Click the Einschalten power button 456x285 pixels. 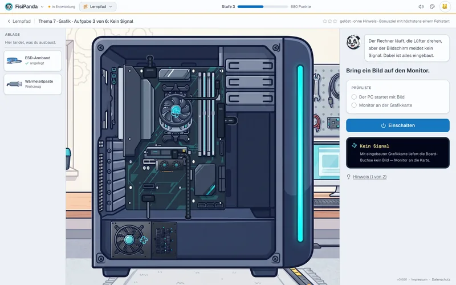tap(397, 125)
